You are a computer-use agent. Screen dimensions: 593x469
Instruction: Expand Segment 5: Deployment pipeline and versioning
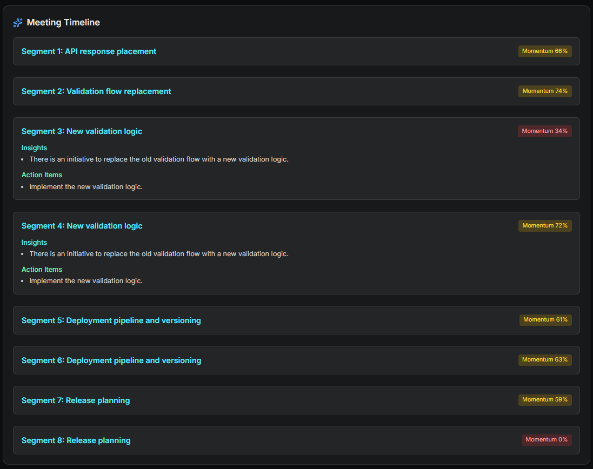pyautogui.click(x=111, y=320)
